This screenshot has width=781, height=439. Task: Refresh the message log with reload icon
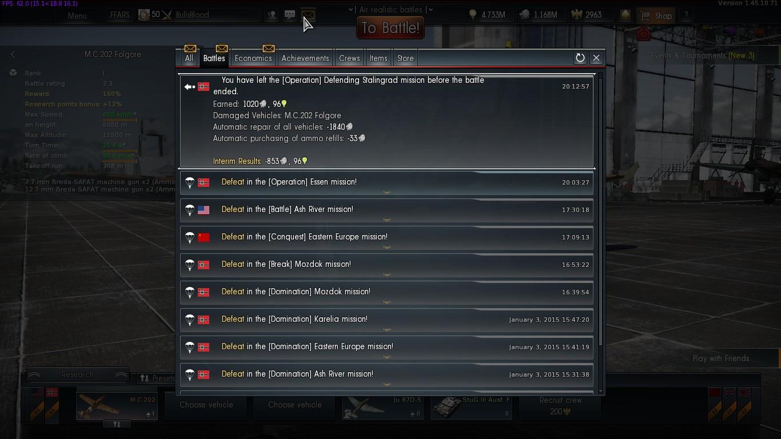pyautogui.click(x=580, y=58)
